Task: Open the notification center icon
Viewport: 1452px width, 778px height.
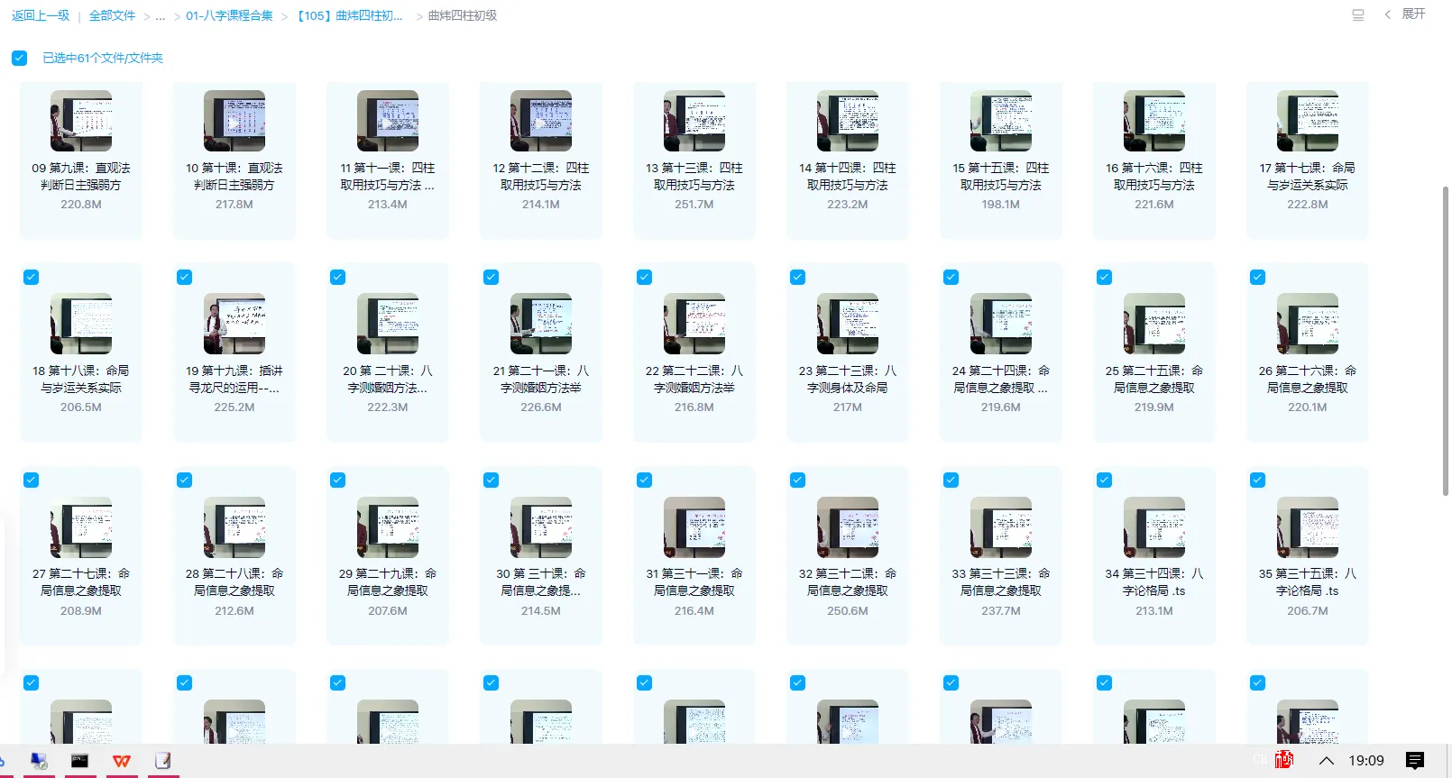Action: pos(1415,761)
